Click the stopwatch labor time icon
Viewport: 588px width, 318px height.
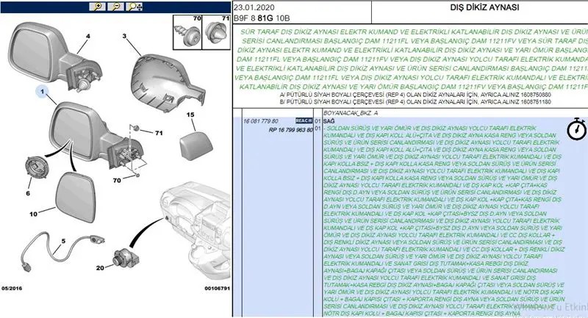tap(576, 129)
